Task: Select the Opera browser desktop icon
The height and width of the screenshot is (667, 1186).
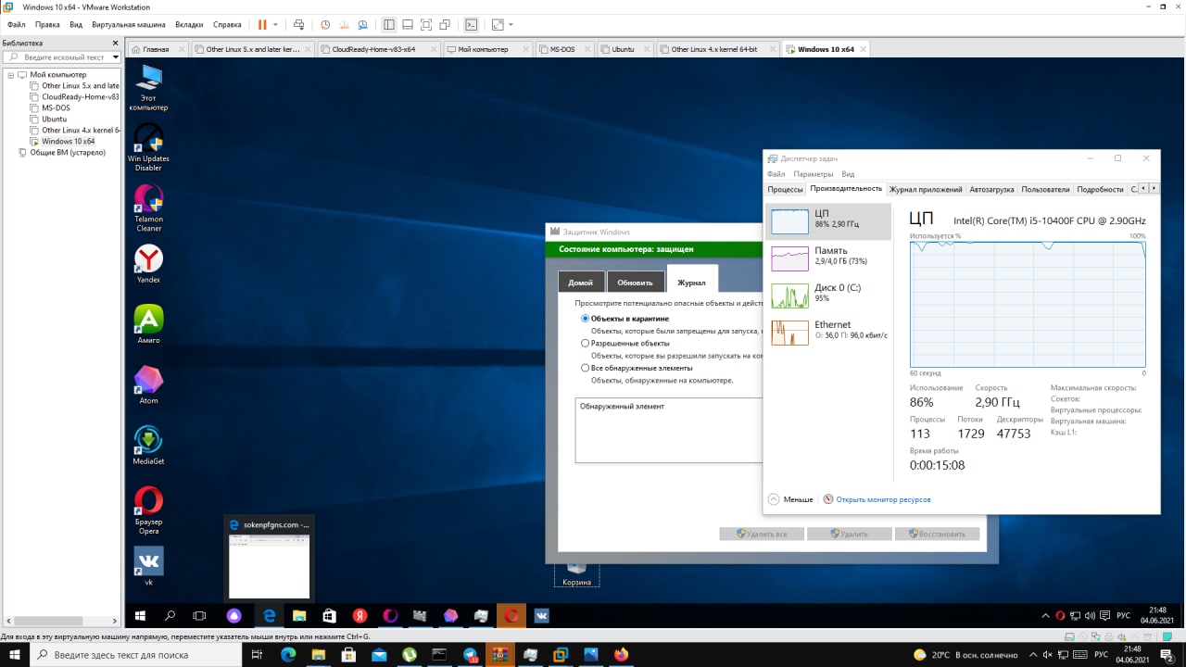Action: coord(148,510)
